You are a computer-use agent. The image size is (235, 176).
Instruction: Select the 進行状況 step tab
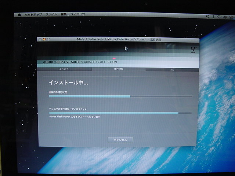pyautogui.click(x=119, y=69)
